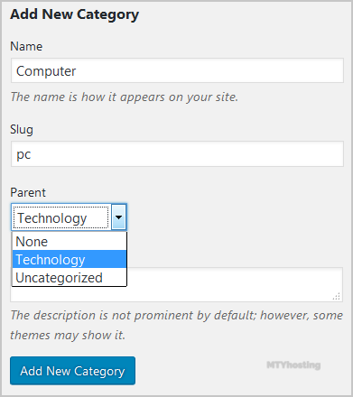Pick "Uncategorized" from the Parent list
The image size is (353, 397).
(x=70, y=277)
